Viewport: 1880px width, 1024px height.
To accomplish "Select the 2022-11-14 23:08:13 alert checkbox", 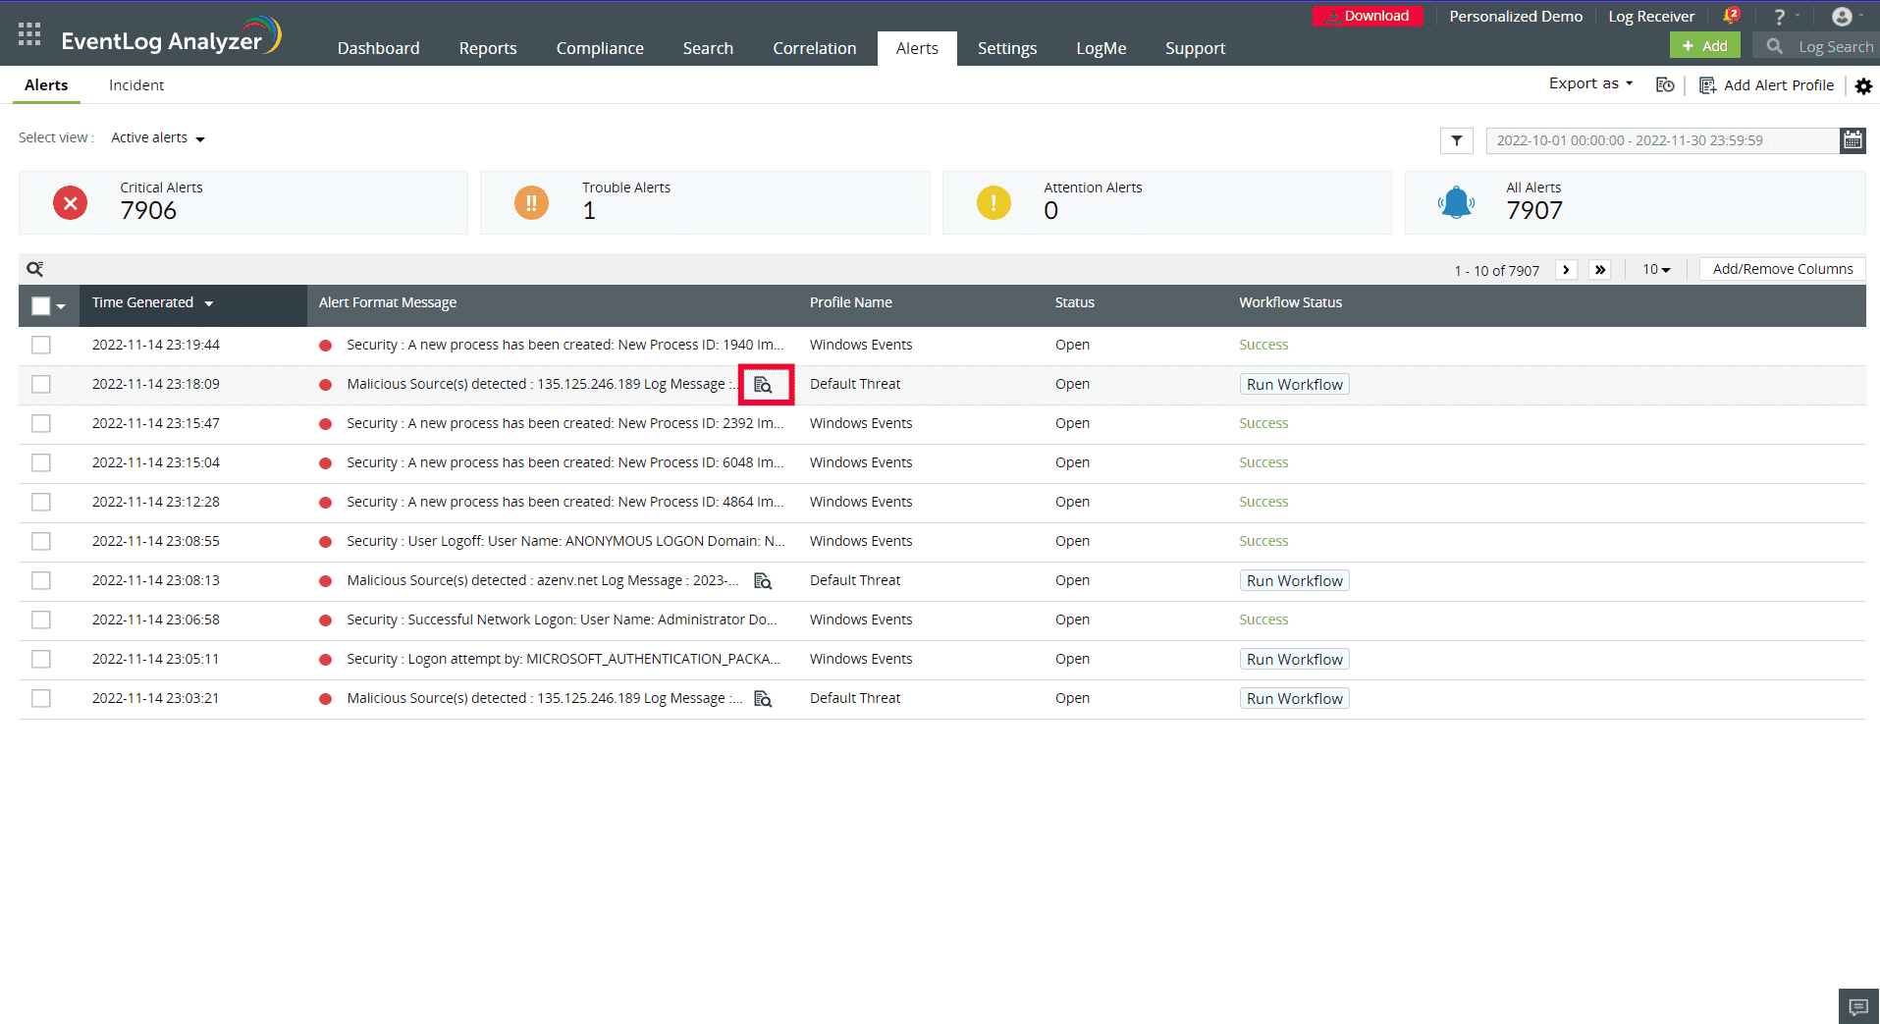I will [x=40, y=580].
